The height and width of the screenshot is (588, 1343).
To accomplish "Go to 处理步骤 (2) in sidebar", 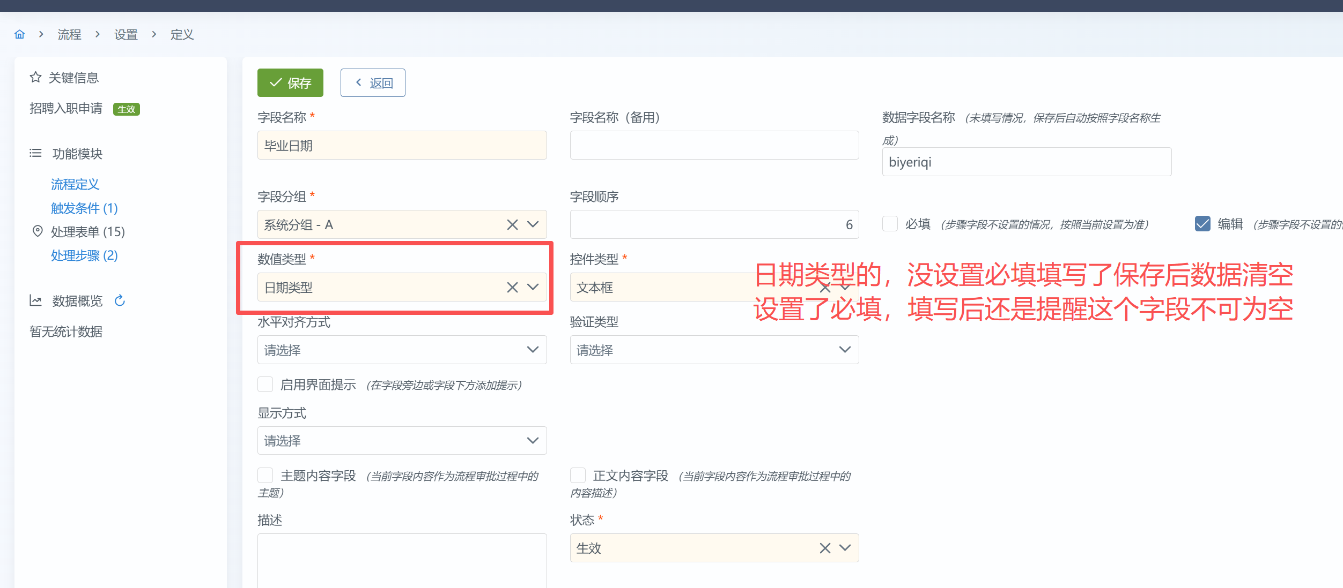I will [84, 255].
